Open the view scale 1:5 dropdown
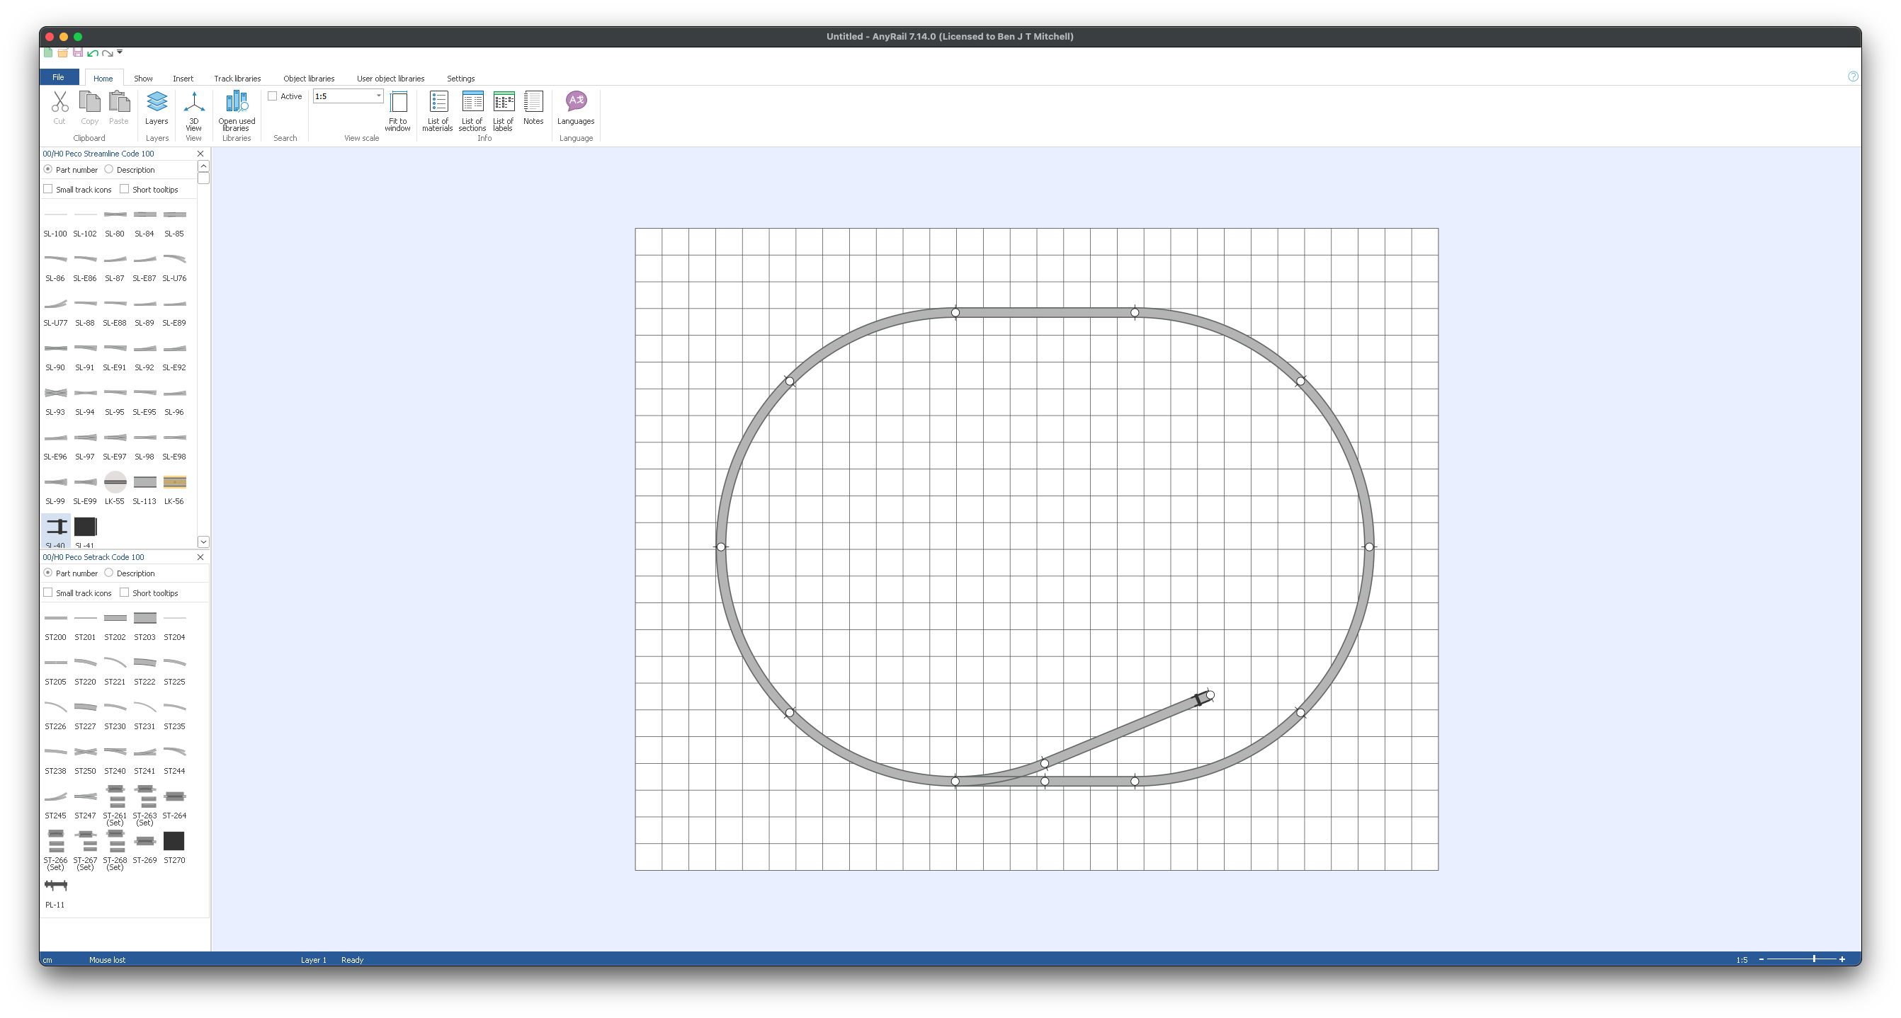Viewport: 1901px width, 1018px height. (379, 96)
